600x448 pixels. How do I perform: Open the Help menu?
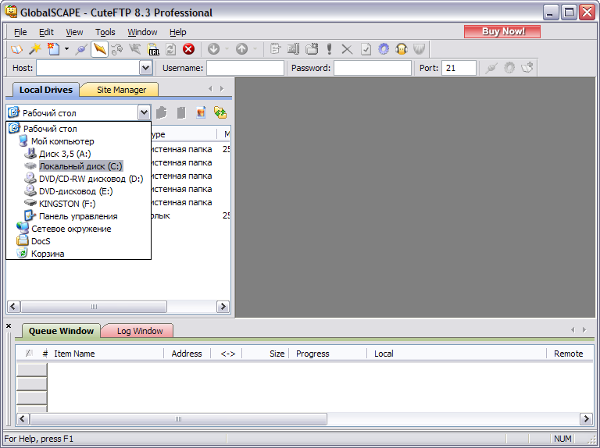coord(178,32)
